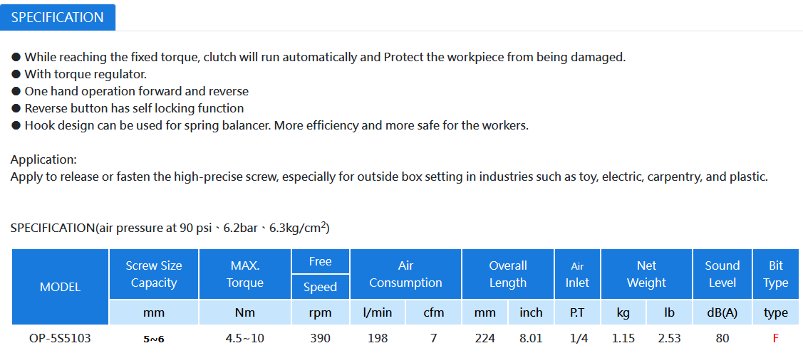
Task: Click the 80 dB(A) value
Action: (x=722, y=338)
